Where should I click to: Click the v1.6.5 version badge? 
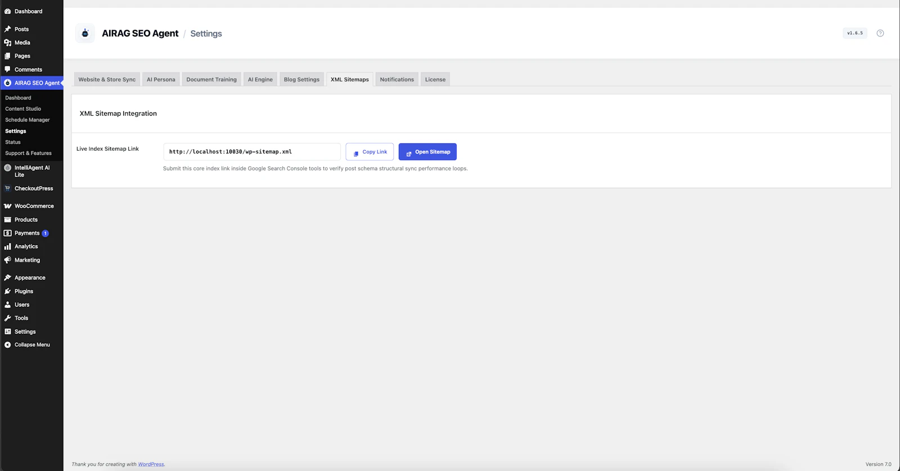[x=855, y=33]
